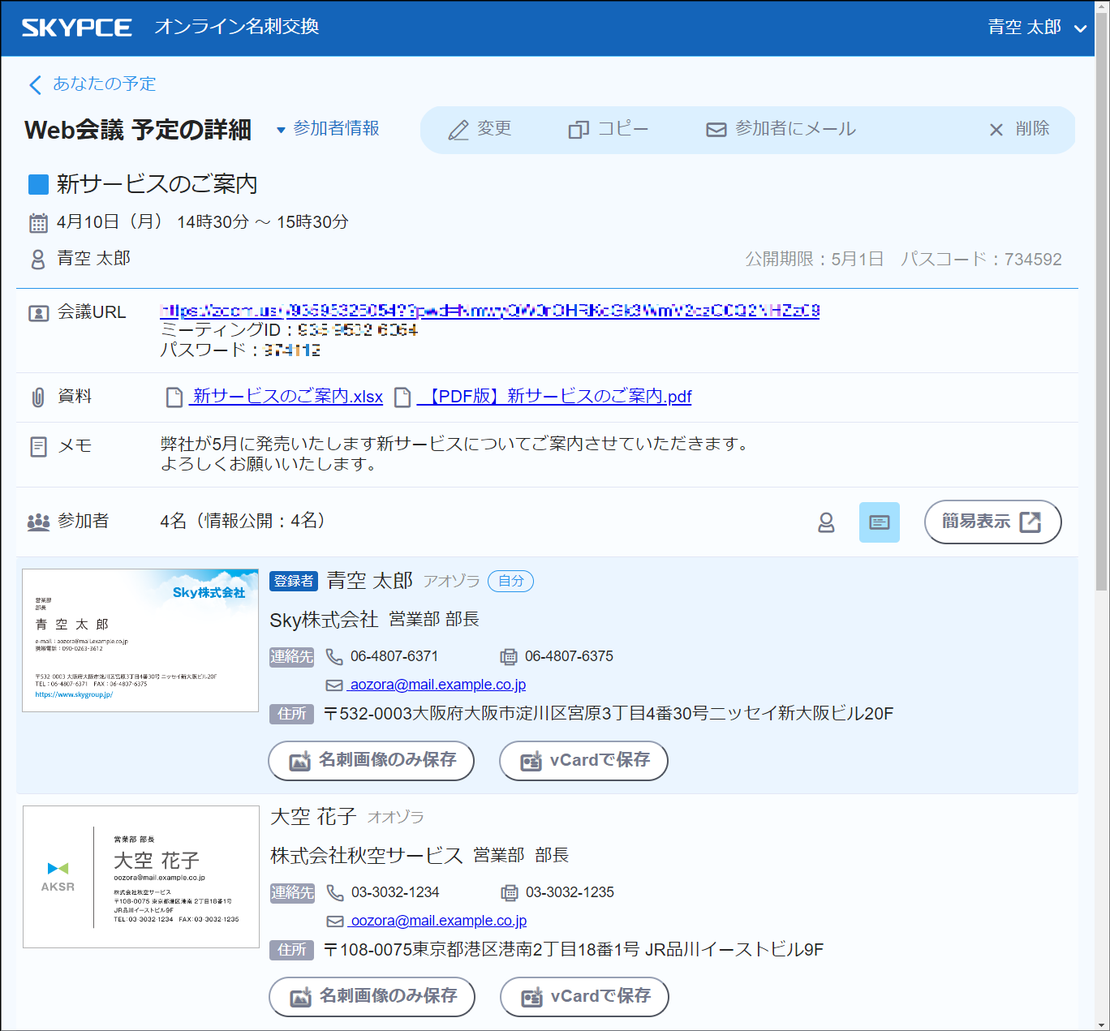Click the document icon before the PDF file

[402, 397]
